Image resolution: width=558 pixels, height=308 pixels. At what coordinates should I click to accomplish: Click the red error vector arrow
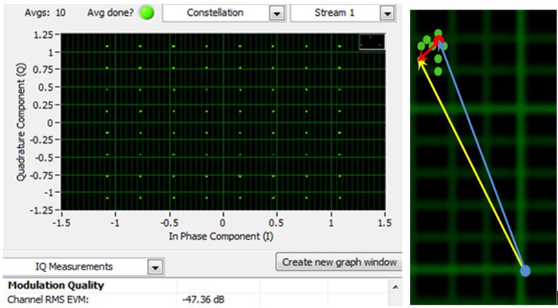[x=428, y=51]
